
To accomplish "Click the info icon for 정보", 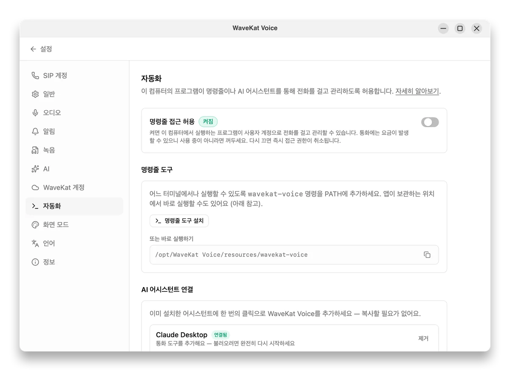I will [35, 262].
